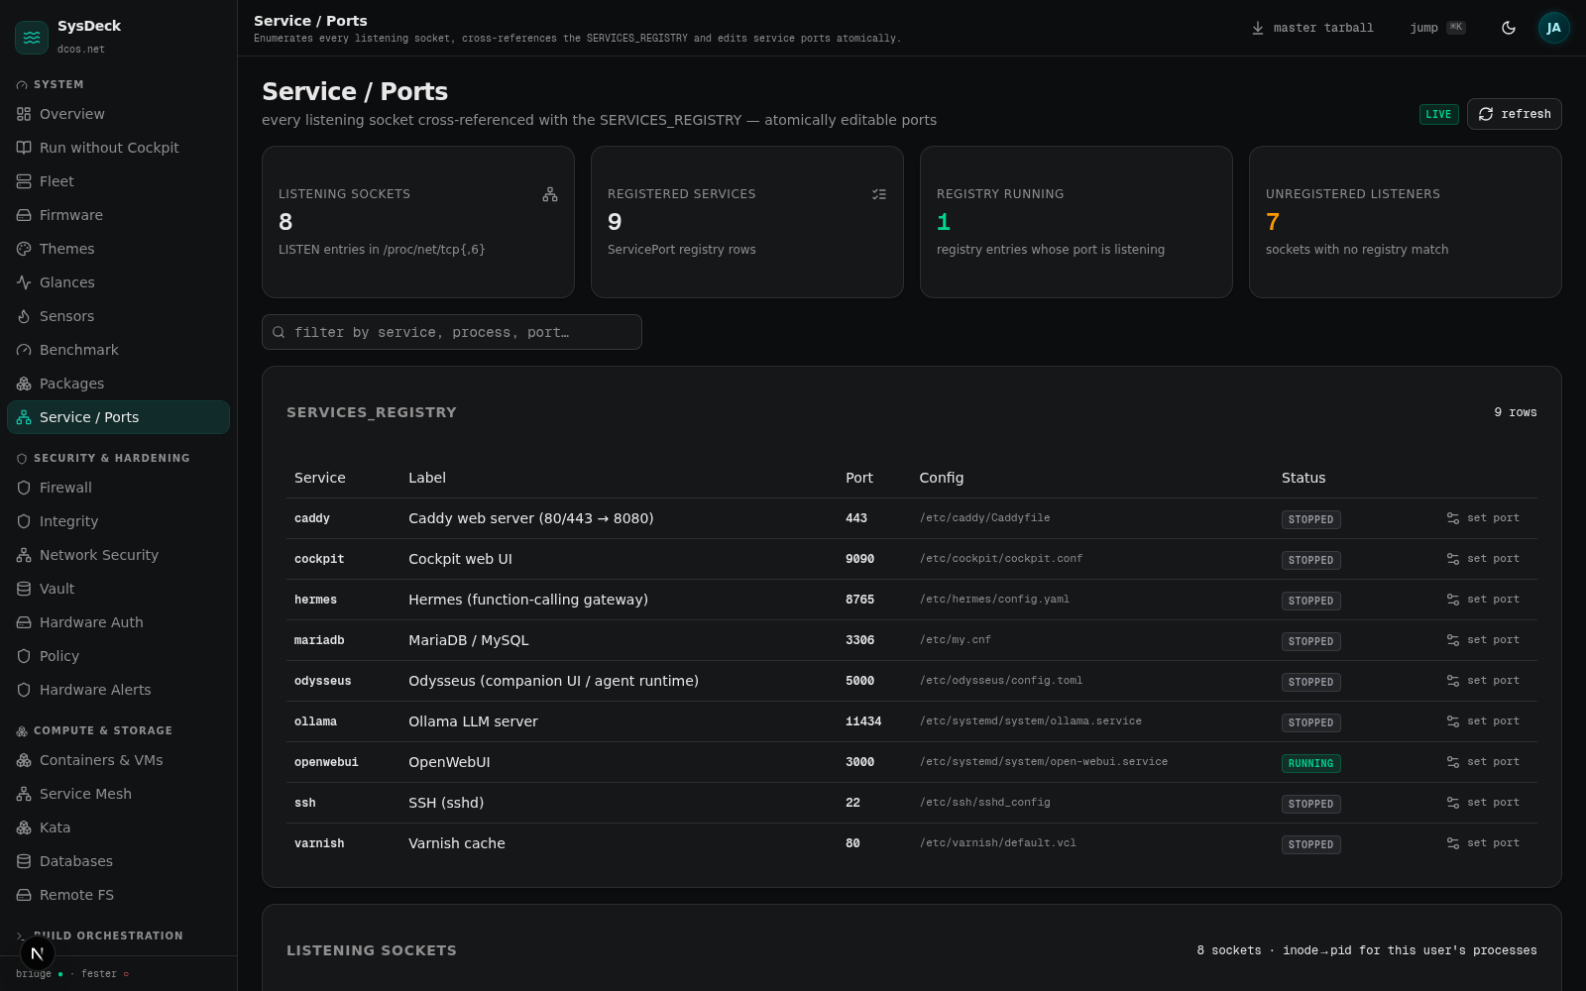Click the SysDeck wave logo icon
1586x991 pixels.
pyautogui.click(x=32, y=37)
